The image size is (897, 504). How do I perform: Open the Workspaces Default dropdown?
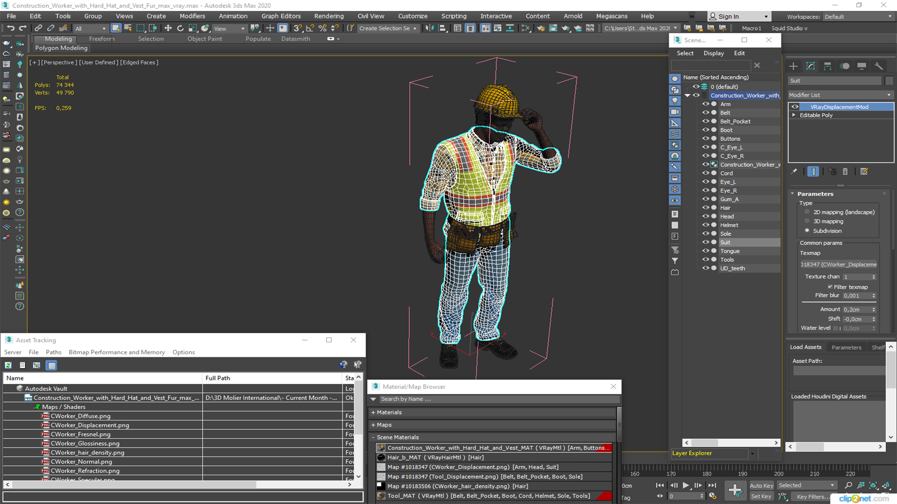click(858, 17)
